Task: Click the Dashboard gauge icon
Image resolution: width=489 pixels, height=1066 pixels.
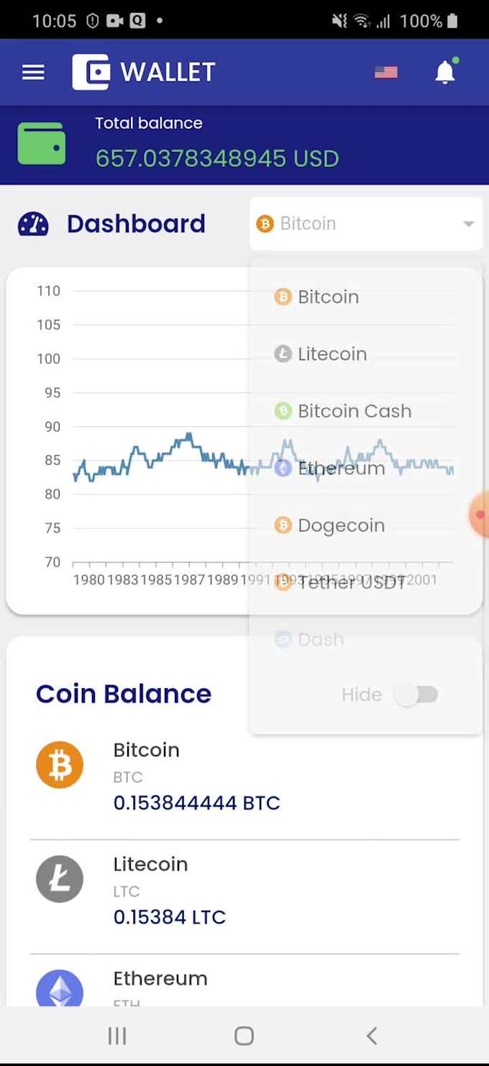Action: point(33,224)
